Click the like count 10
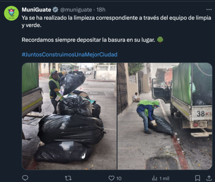Screen dimensions: 215x182 point(119,179)
